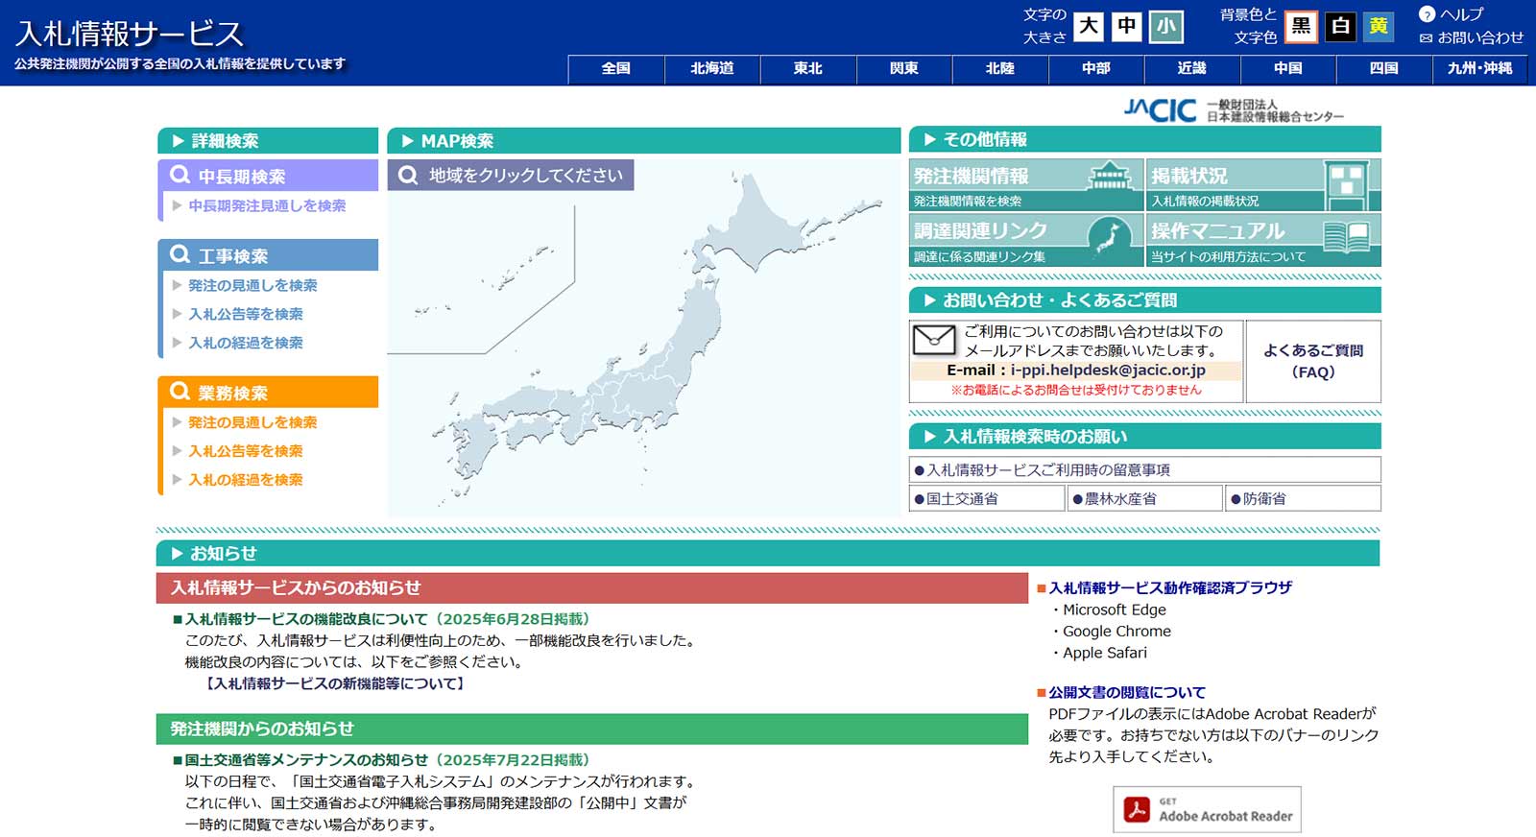Image resolution: width=1536 pixels, height=837 pixels.
Task: Open よくあるご質問 (FAQ)
Action: click(1313, 361)
